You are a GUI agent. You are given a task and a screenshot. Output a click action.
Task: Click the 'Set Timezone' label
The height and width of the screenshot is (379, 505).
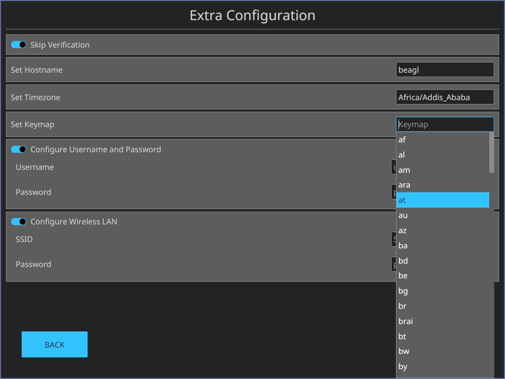(x=35, y=97)
